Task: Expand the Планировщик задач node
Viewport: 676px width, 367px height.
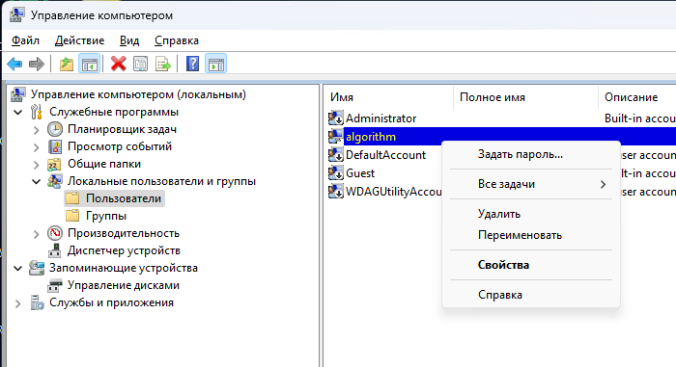Action: pyautogui.click(x=37, y=129)
